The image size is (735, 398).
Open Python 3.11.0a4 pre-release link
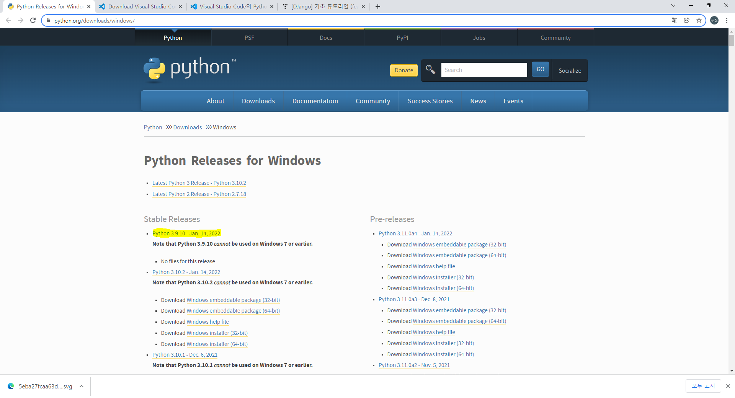click(415, 233)
